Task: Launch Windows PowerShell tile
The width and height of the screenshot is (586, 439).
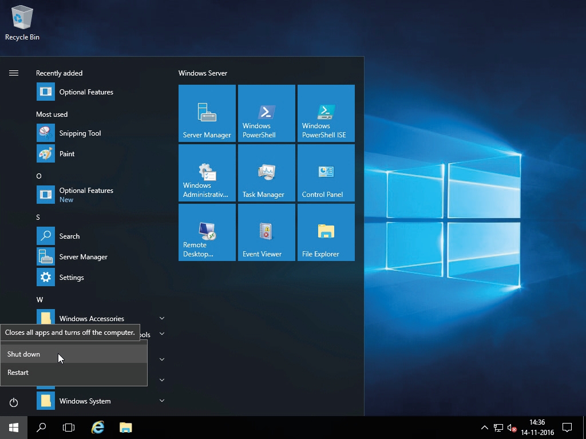Action: (x=266, y=113)
